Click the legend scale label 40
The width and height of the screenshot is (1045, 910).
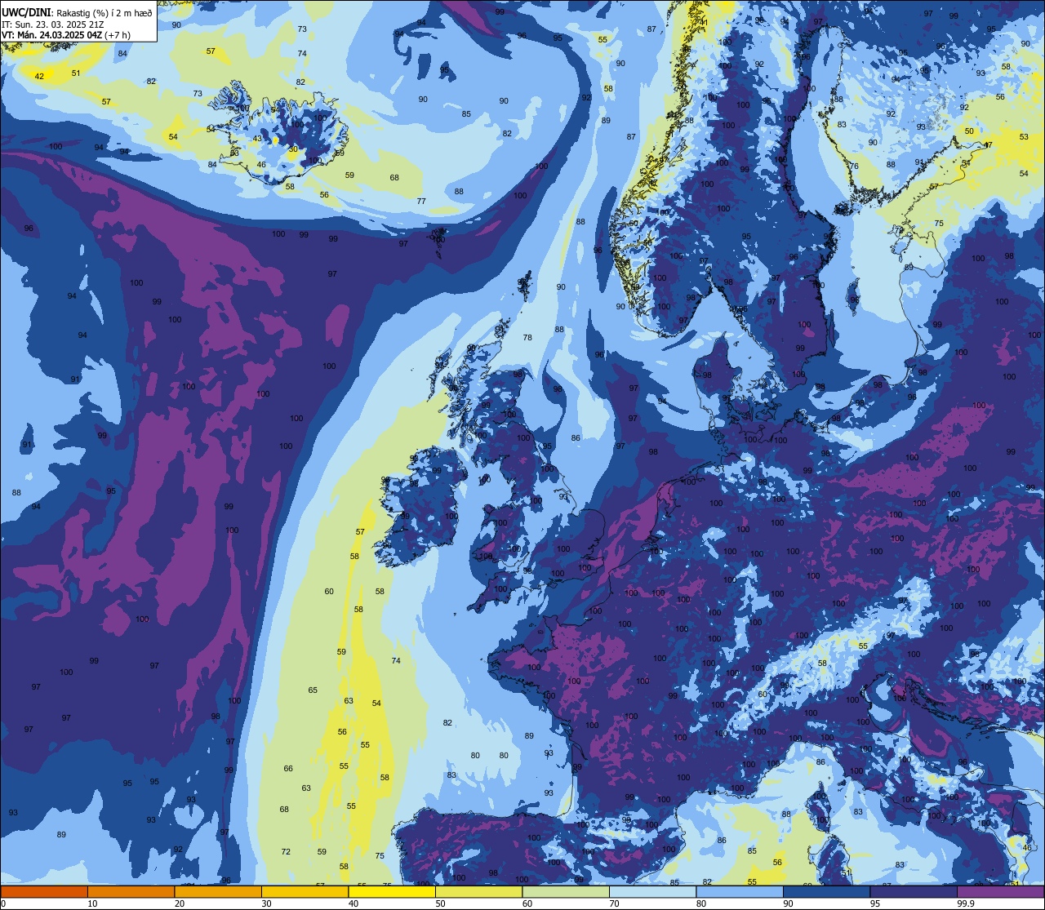point(354,903)
